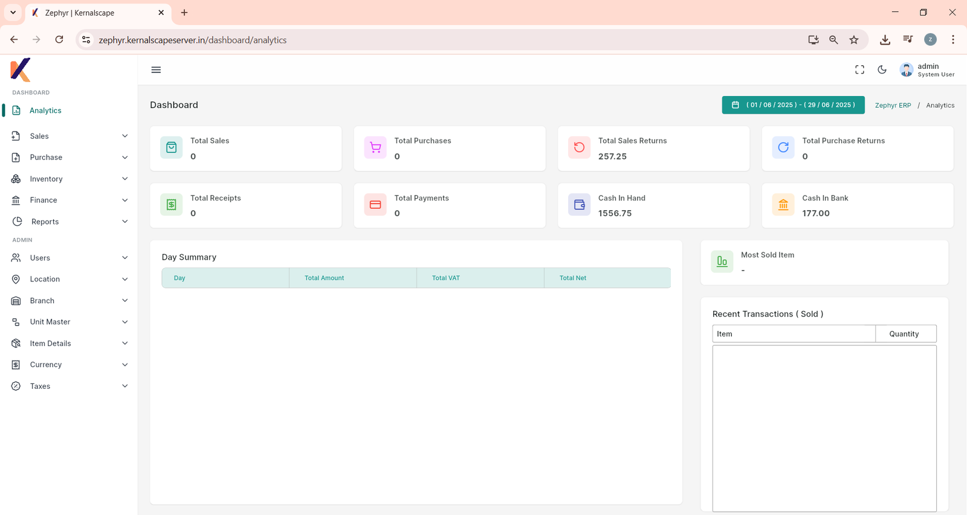The height and width of the screenshot is (515, 967).
Task: Click the Total Payments card icon
Action: click(x=375, y=205)
